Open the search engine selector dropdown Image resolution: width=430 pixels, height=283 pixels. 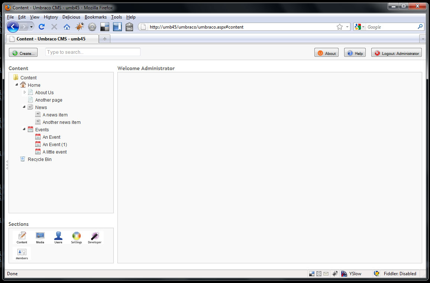[x=363, y=27]
